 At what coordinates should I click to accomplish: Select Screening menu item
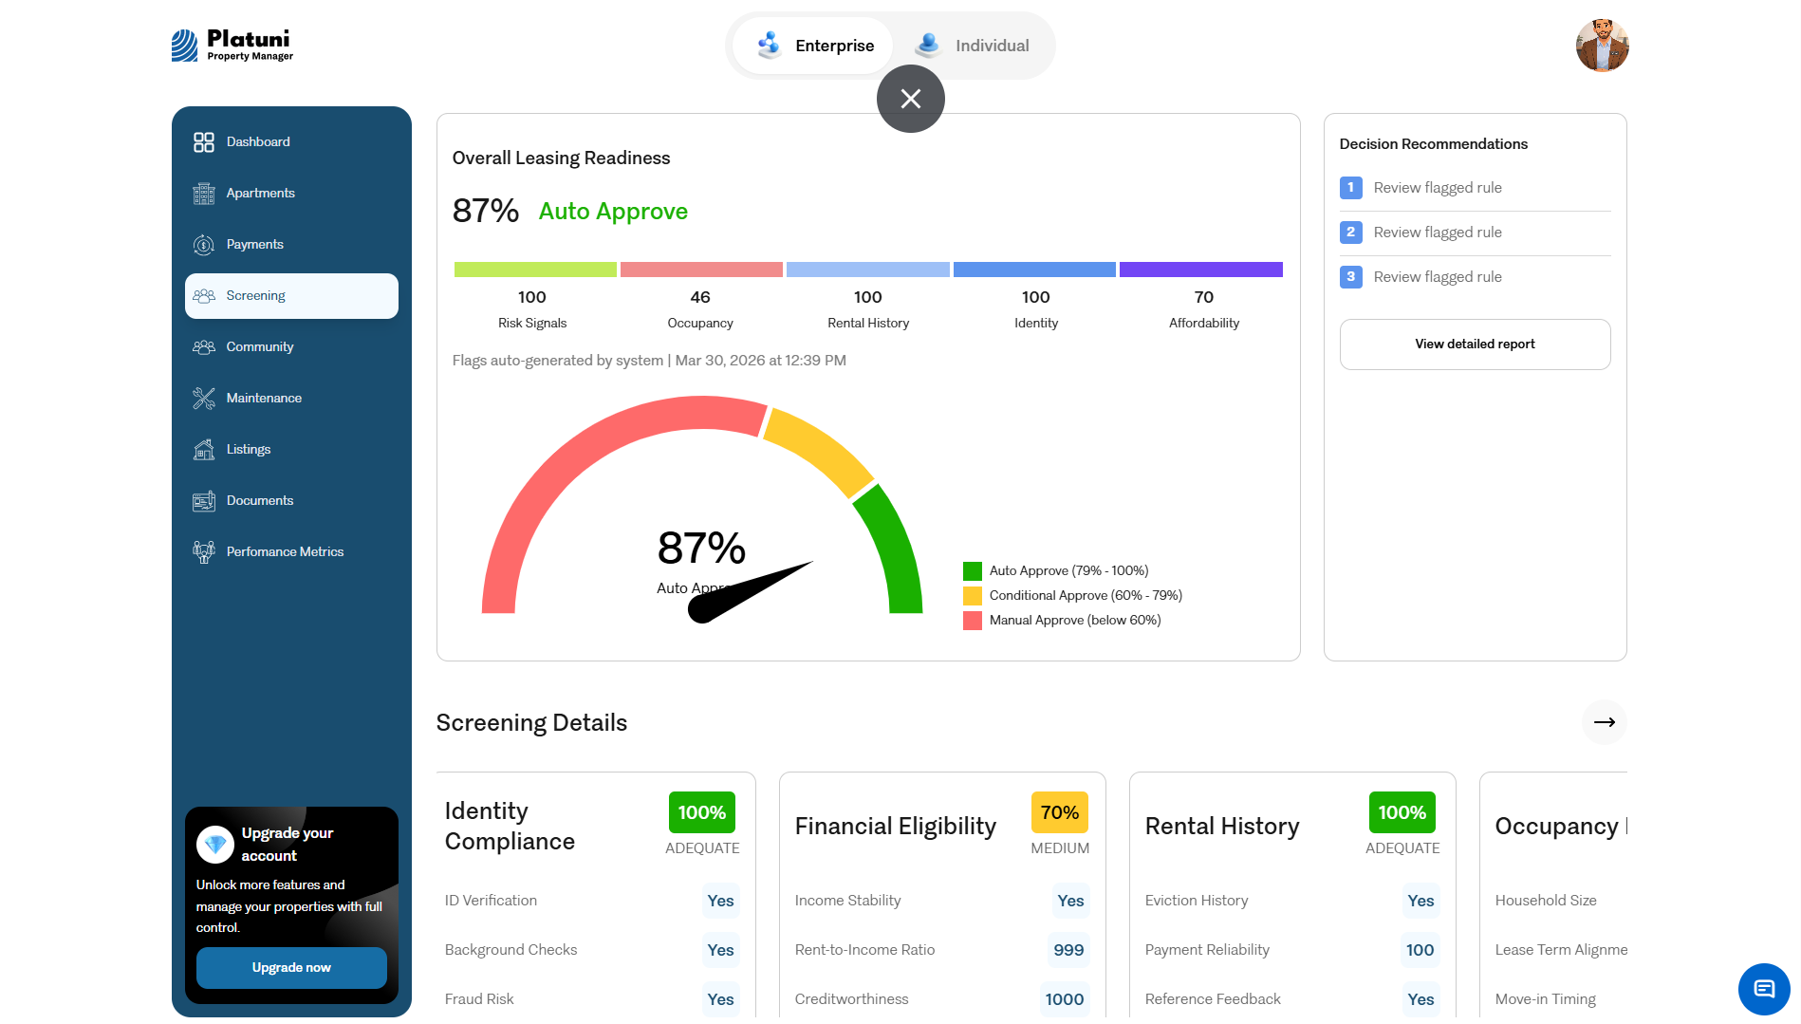point(291,296)
